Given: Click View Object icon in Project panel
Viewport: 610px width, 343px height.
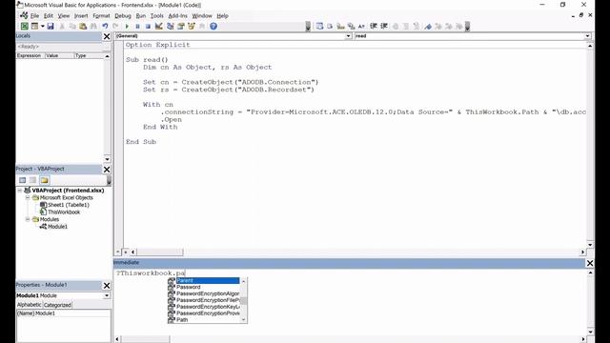Looking at the screenshot, I should (x=33, y=180).
